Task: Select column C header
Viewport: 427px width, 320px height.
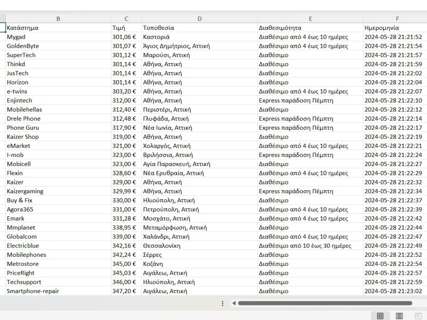Action: pos(126,19)
